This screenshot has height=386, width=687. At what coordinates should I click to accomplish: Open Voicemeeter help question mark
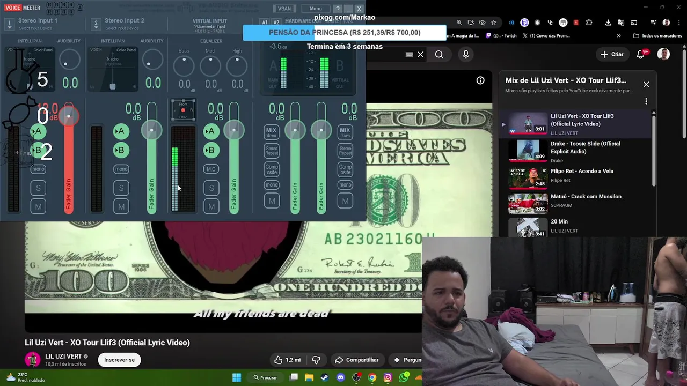click(337, 9)
